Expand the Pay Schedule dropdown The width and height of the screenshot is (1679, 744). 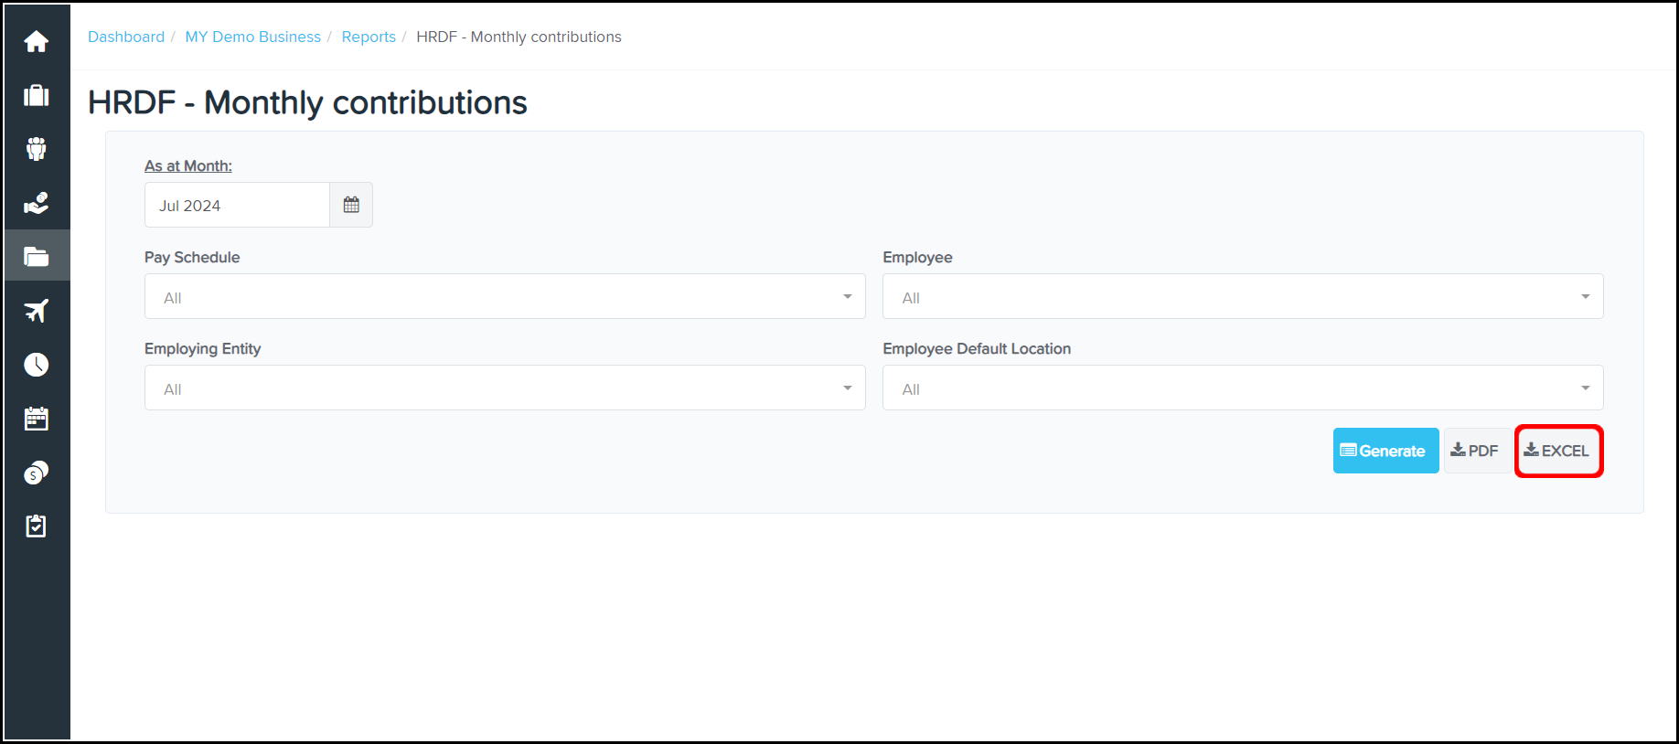(505, 297)
